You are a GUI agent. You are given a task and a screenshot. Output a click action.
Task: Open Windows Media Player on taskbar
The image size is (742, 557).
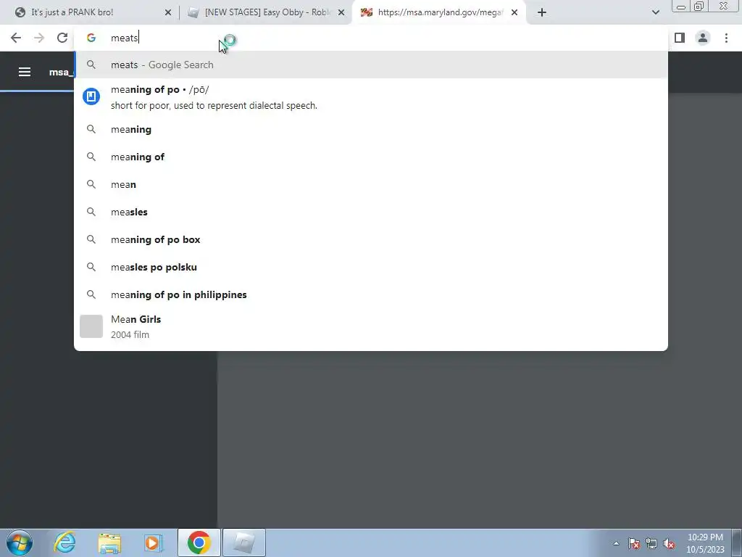(x=154, y=542)
